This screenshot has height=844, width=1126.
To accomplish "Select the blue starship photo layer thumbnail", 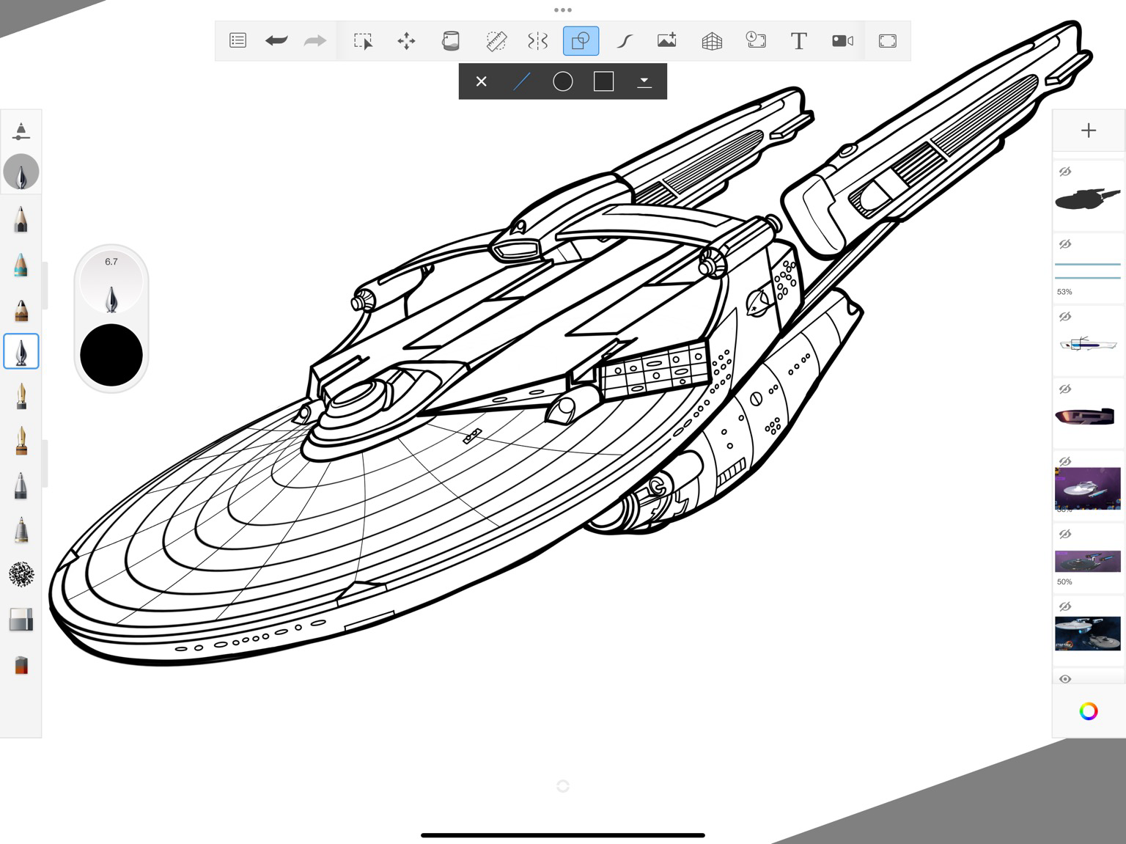I will pyautogui.click(x=1088, y=634).
